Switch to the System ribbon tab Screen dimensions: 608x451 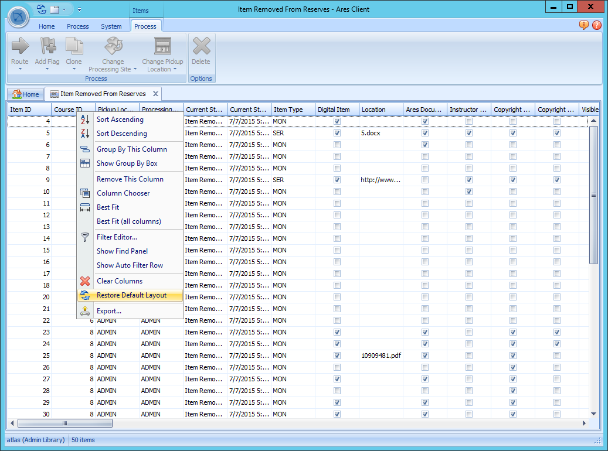pyautogui.click(x=111, y=26)
